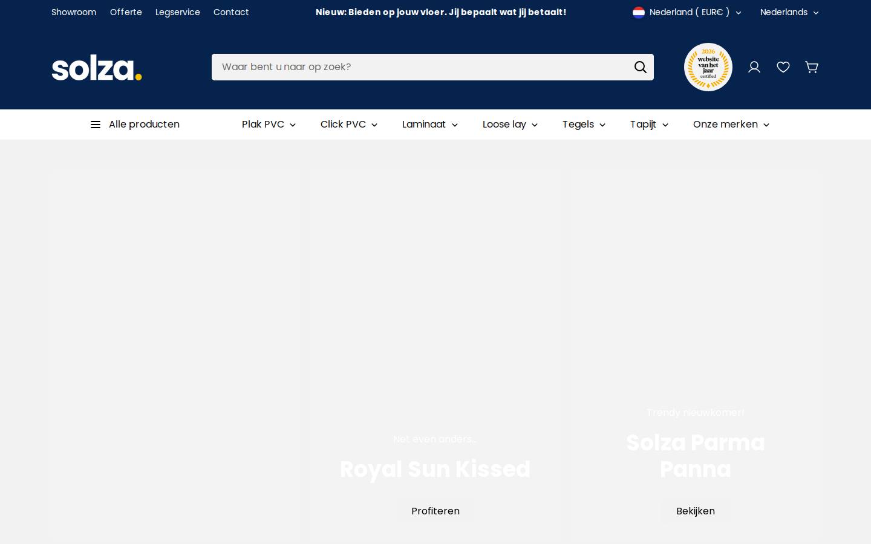Expand the Onze merken menu
The width and height of the screenshot is (871, 544).
[731, 125]
